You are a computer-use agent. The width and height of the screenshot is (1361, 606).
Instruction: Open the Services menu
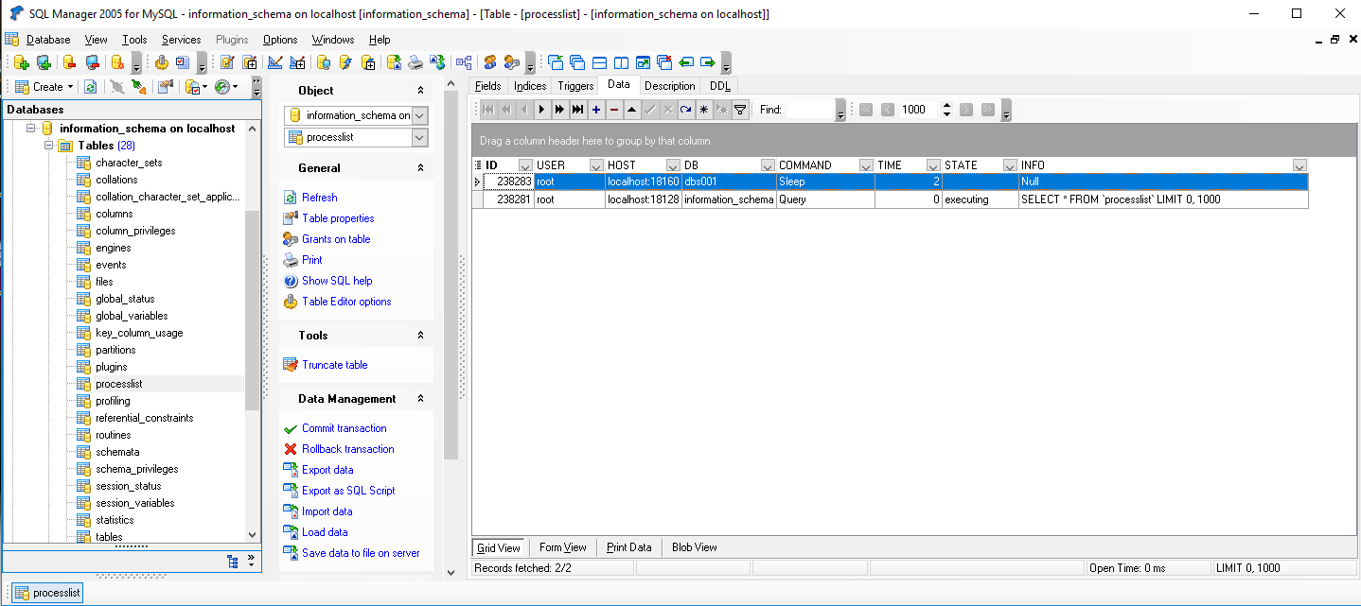tap(181, 40)
